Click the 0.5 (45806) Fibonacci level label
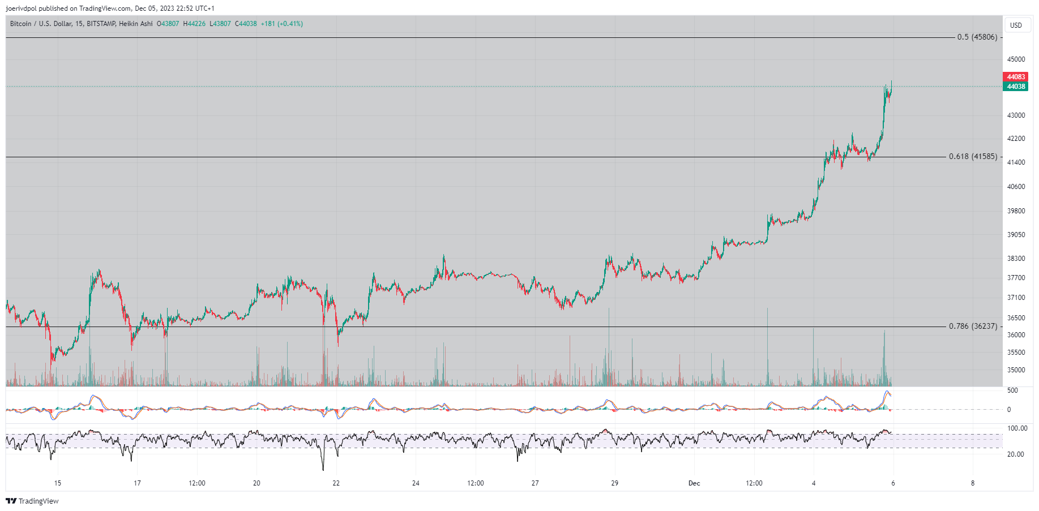1039x511 pixels. coord(977,37)
